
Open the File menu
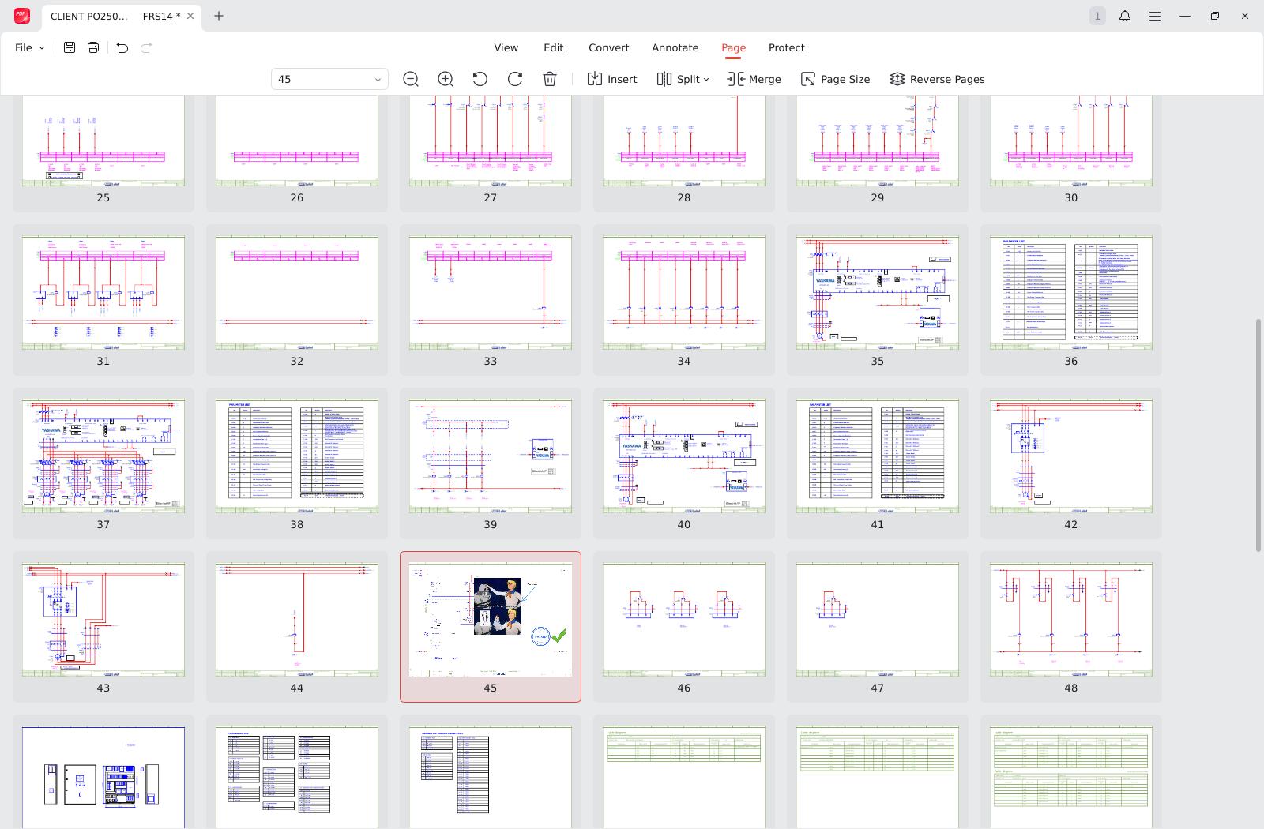click(x=29, y=47)
